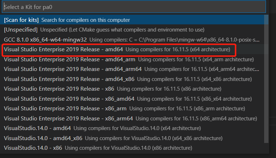Image resolution: width=276 pixels, height=158 pixels.
Task: Select the Visual Studio Enterprise 2019 amd64_arm64 kit
Action: [134, 69]
